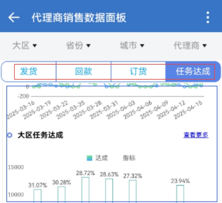Click the 2025-04-15 axis date label

click(x=188, y=110)
